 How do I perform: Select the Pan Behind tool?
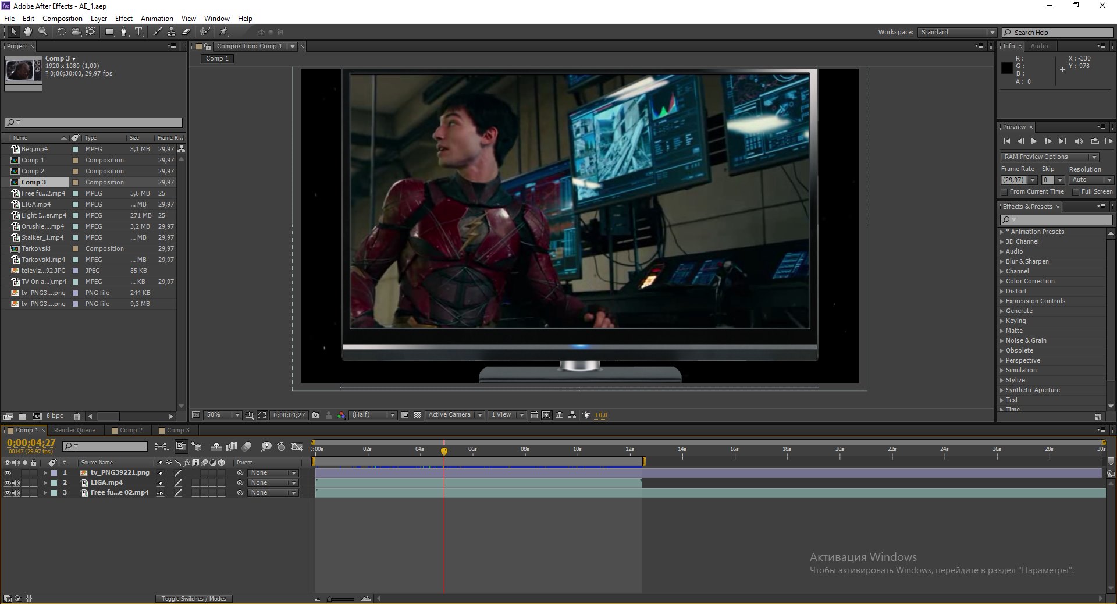[x=91, y=32]
